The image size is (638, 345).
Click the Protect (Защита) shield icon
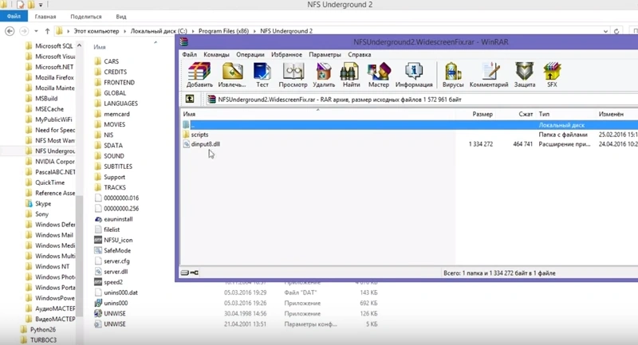click(x=525, y=75)
